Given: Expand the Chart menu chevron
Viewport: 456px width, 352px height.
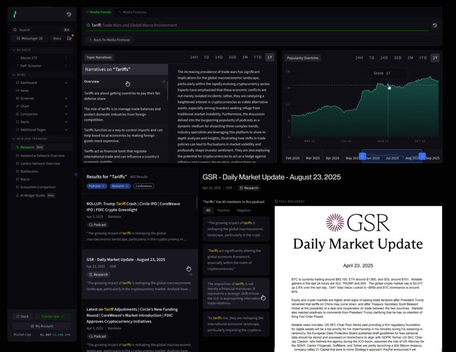Looking at the screenshot, I should pyautogui.click(x=66, y=106).
